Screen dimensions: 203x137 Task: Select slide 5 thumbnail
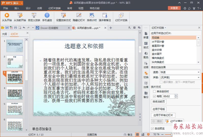[x=15, y=109]
